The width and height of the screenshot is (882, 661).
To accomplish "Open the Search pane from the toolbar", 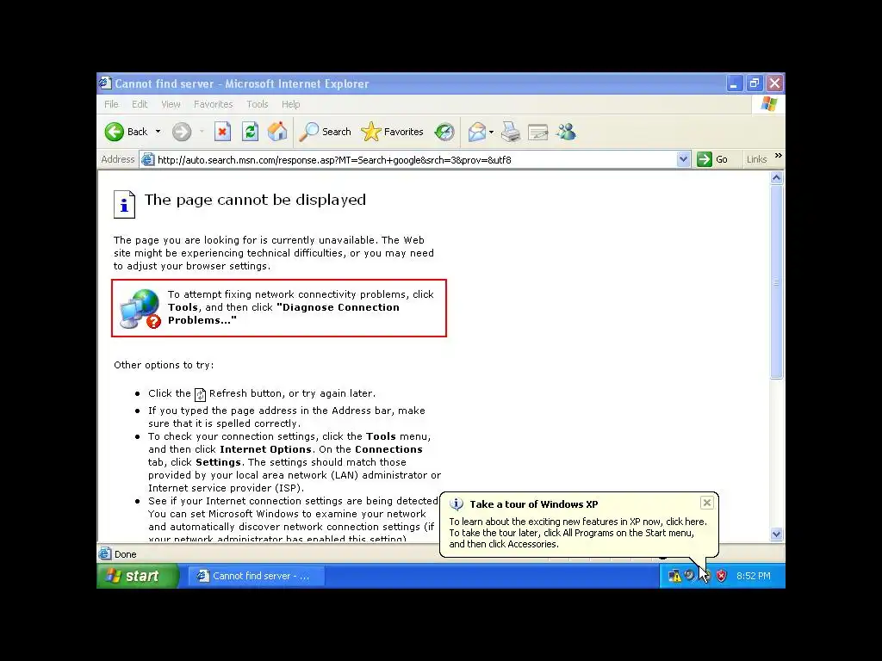I will coord(325,132).
